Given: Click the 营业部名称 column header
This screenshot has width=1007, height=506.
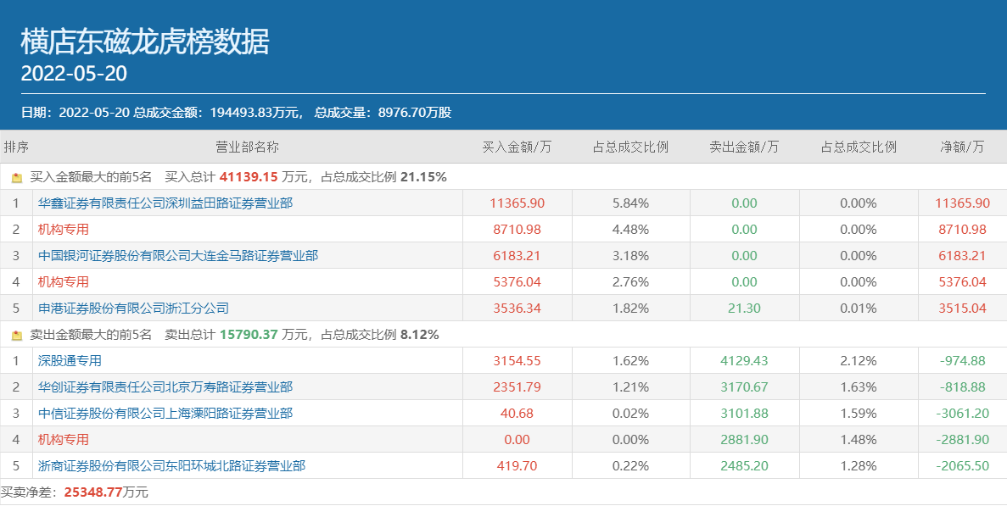Looking at the screenshot, I should [247, 147].
